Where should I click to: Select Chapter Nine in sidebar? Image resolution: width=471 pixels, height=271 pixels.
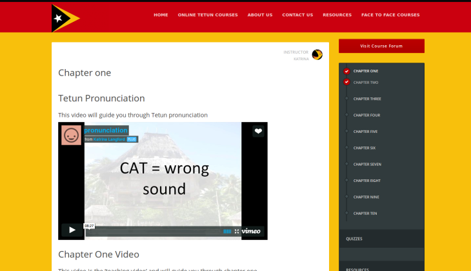[366, 197]
